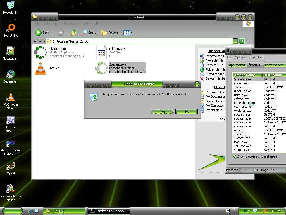Open Task Manager File menu
Screen dimensions: 286x215
[x=229, y=57]
